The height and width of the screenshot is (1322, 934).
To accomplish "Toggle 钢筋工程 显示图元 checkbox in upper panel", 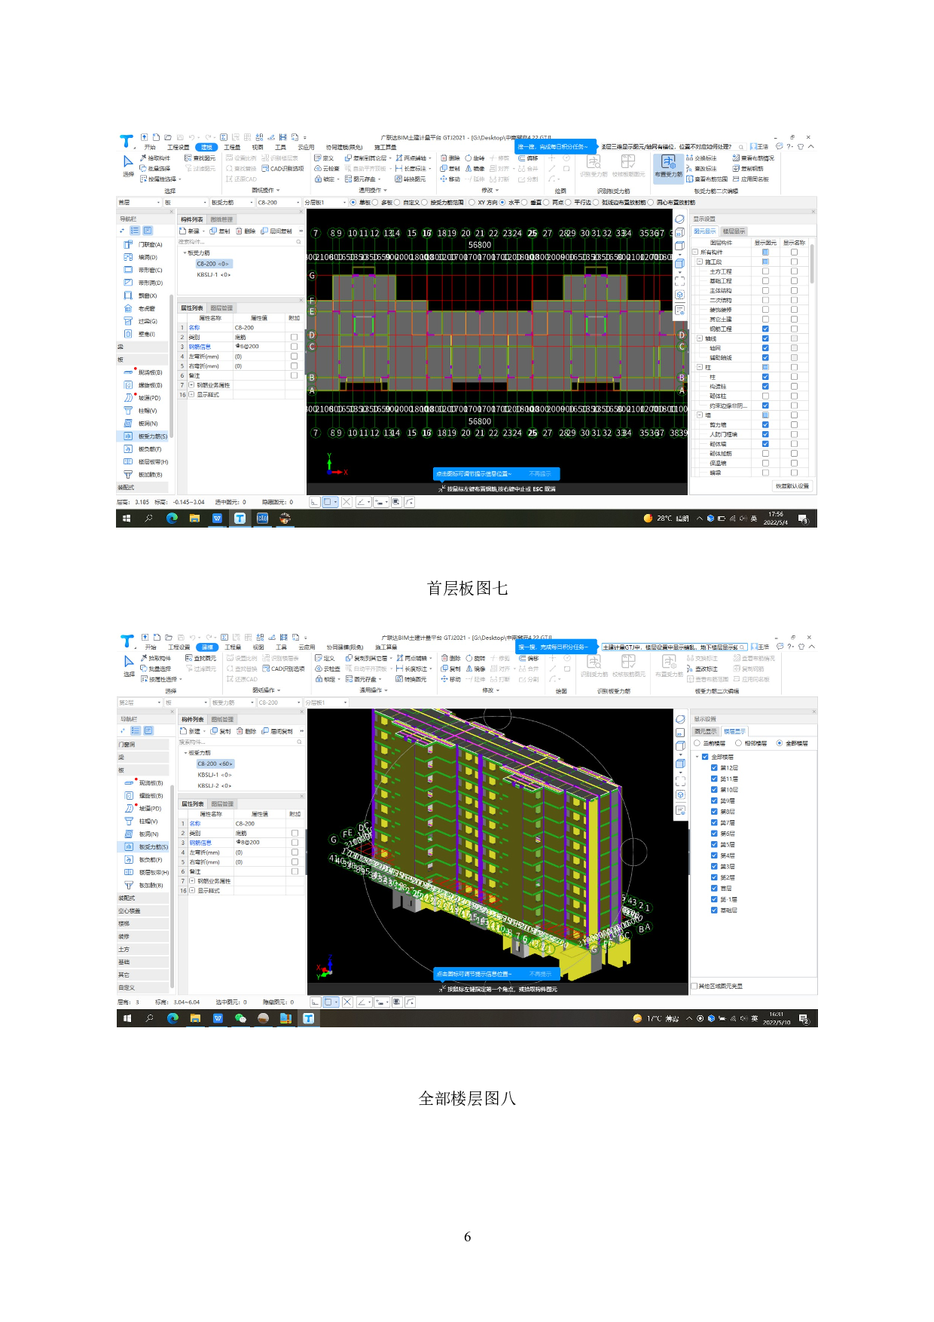I will [765, 329].
